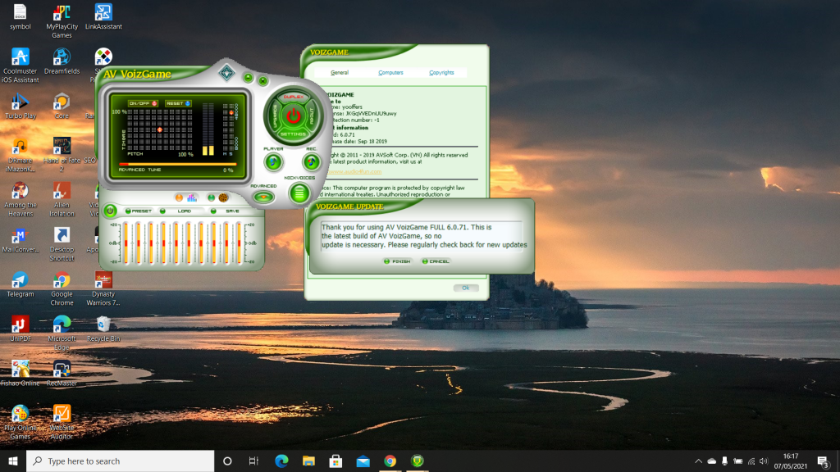Open RecMaster desktop icon
840x472 pixels.
tap(62, 373)
